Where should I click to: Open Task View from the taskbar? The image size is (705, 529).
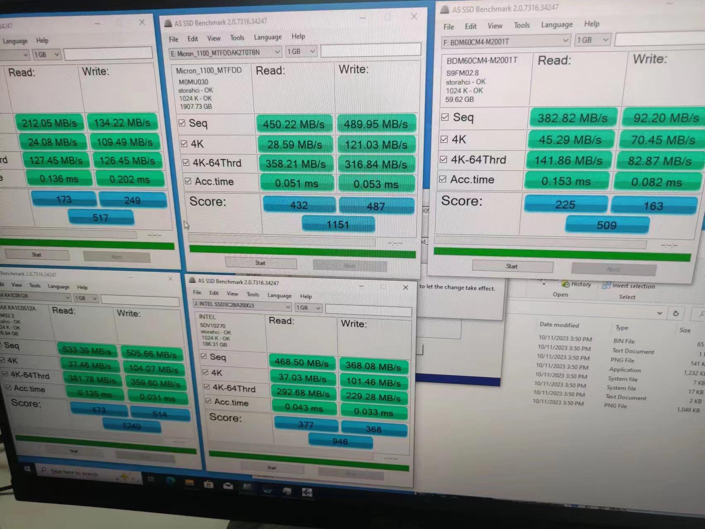click(x=151, y=479)
